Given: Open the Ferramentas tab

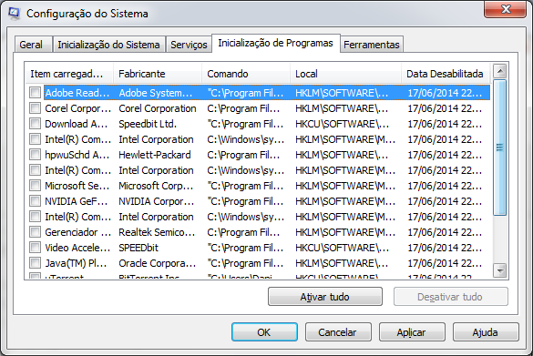Looking at the screenshot, I should pos(372,45).
